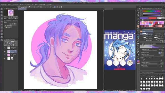This screenshot has width=165, height=93.
Task: Click the eyedropper tool at top of tool strip
Action: pyautogui.click(x=139, y=9)
